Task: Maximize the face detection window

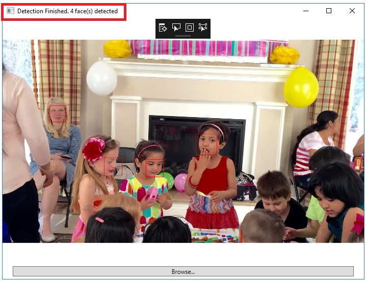Action: pyautogui.click(x=329, y=11)
